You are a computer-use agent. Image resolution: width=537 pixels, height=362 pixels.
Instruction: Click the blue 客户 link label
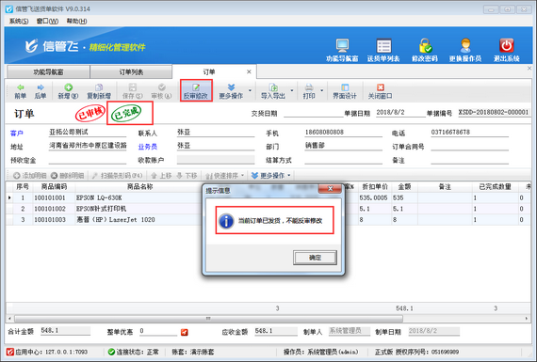(x=16, y=134)
